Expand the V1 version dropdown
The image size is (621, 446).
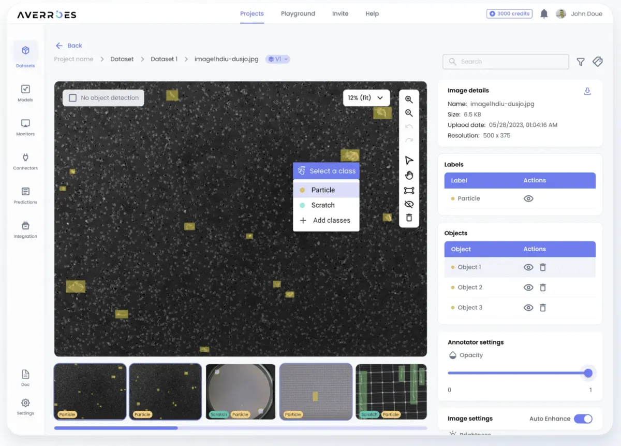(x=278, y=59)
